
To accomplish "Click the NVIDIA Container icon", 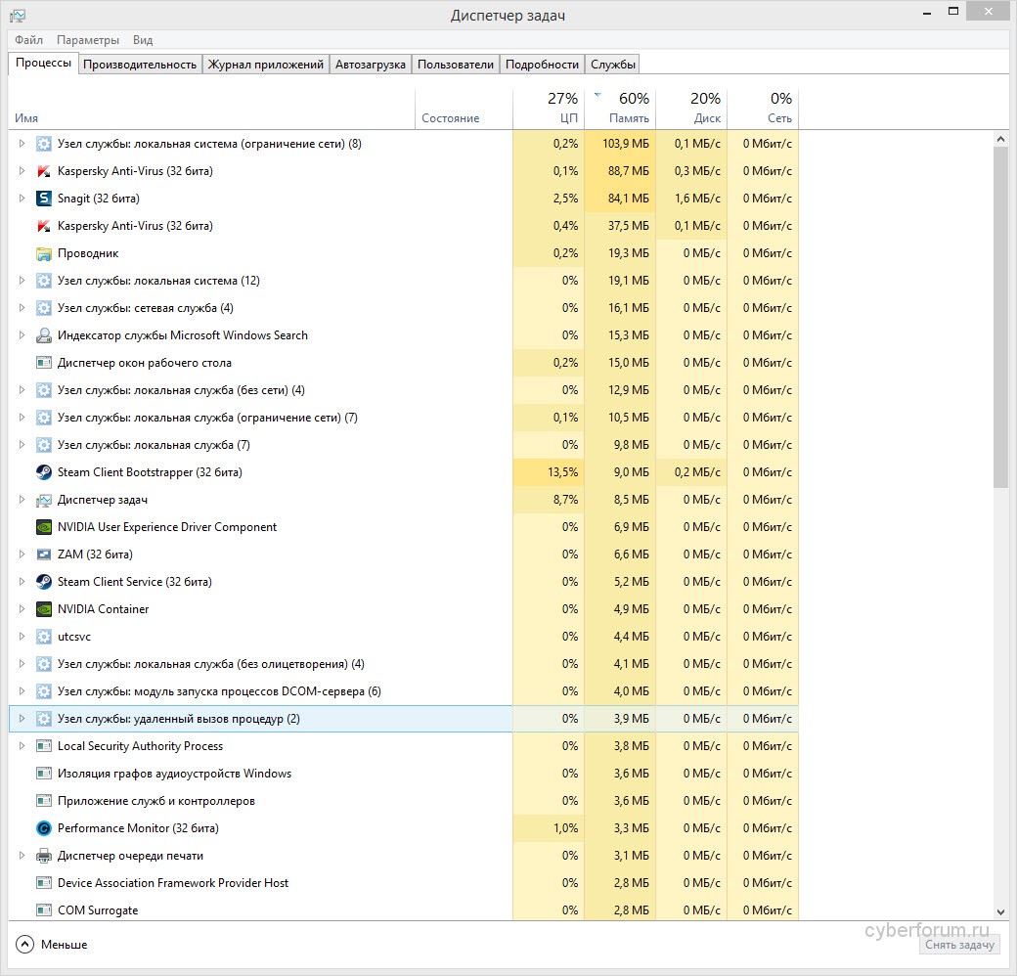I will [43, 609].
